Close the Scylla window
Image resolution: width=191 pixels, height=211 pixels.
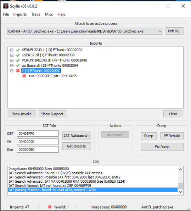point(183,6)
